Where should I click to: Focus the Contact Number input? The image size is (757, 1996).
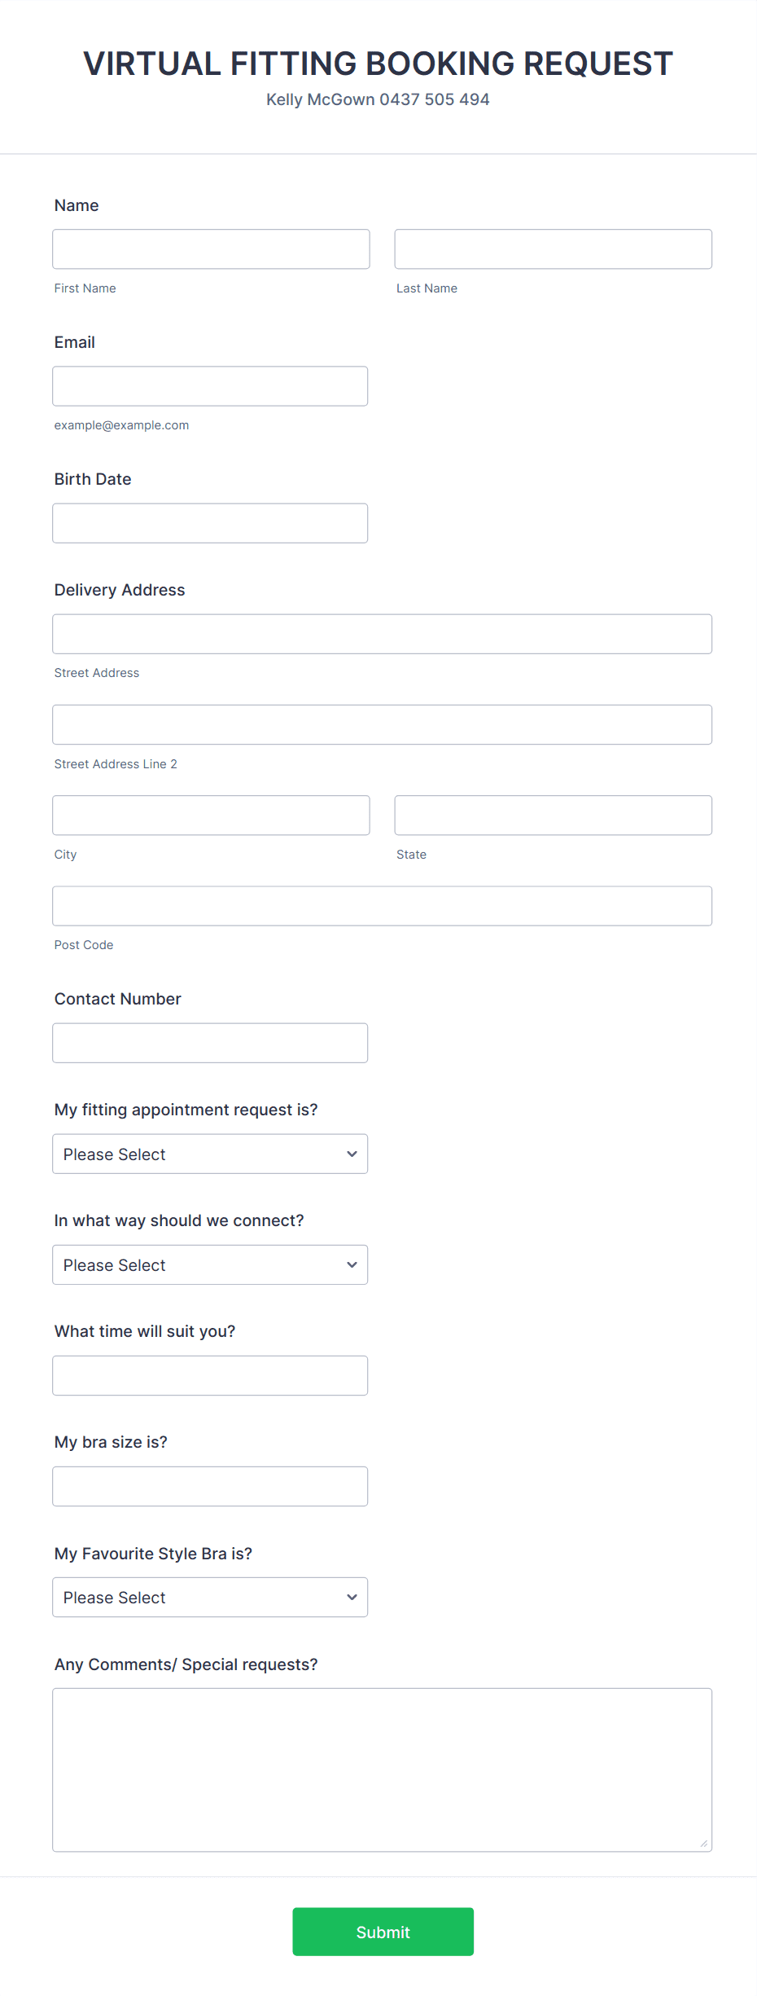tap(210, 1043)
